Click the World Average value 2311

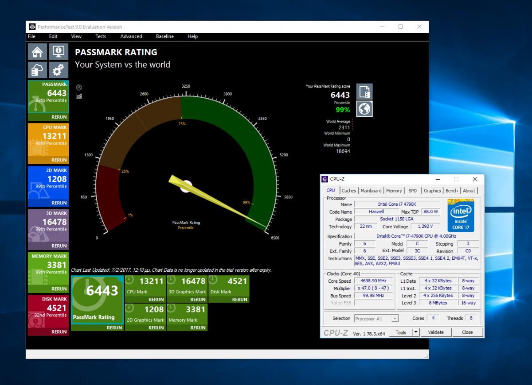[344, 127]
